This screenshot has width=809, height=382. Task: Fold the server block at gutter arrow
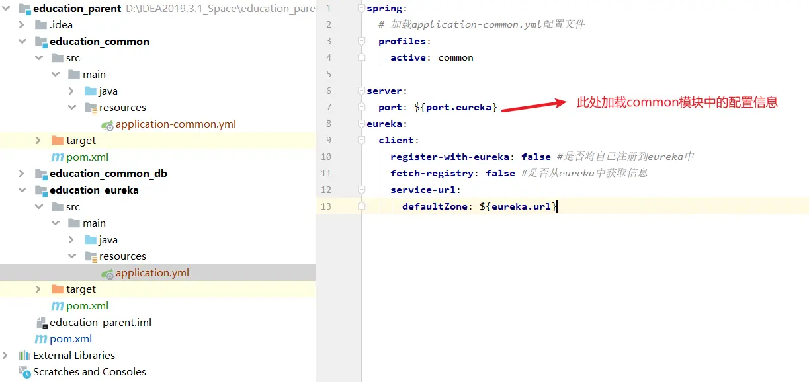tap(361, 91)
